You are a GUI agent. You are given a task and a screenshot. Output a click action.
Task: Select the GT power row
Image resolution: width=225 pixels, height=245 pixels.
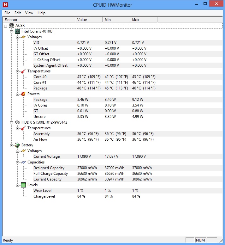pyautogui.click(x=128, y=111)
